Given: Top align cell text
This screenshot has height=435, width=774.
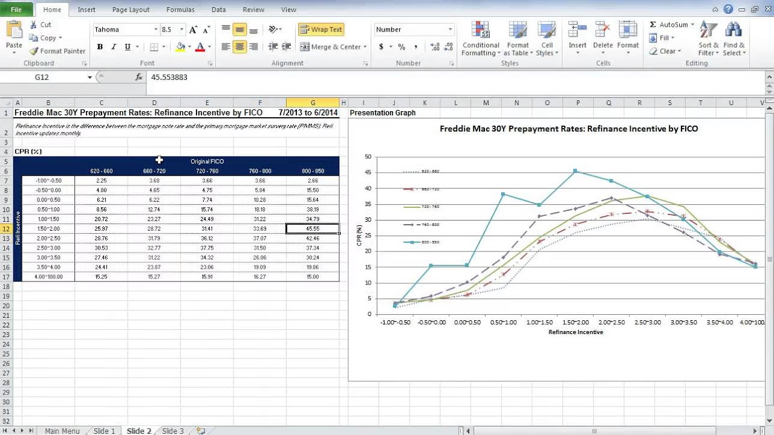Looking at the screenshot, I should 226,30.
